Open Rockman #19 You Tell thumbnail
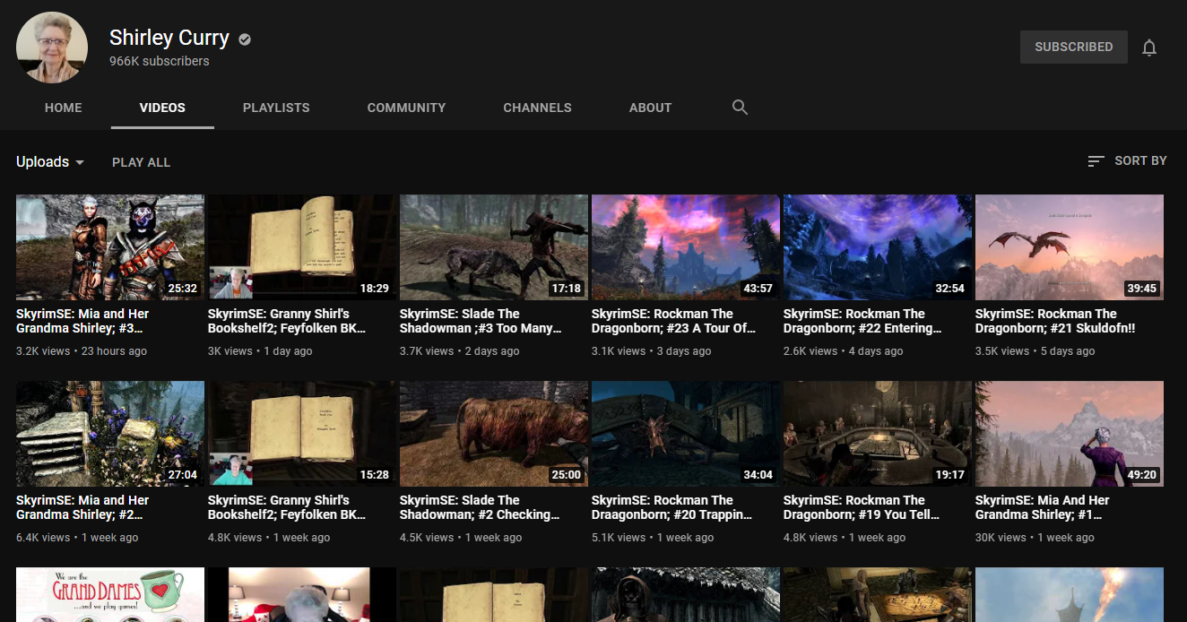Screen dimensions: 1187x622 [x=878, y=434]
